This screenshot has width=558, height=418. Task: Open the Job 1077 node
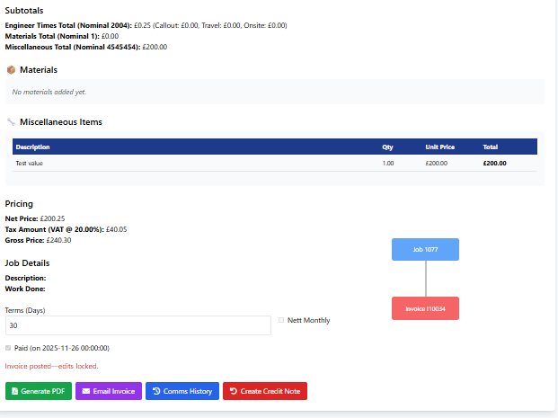(425, 249)
